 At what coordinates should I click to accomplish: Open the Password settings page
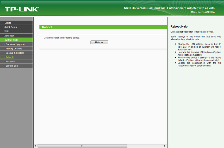coord(11,62)
